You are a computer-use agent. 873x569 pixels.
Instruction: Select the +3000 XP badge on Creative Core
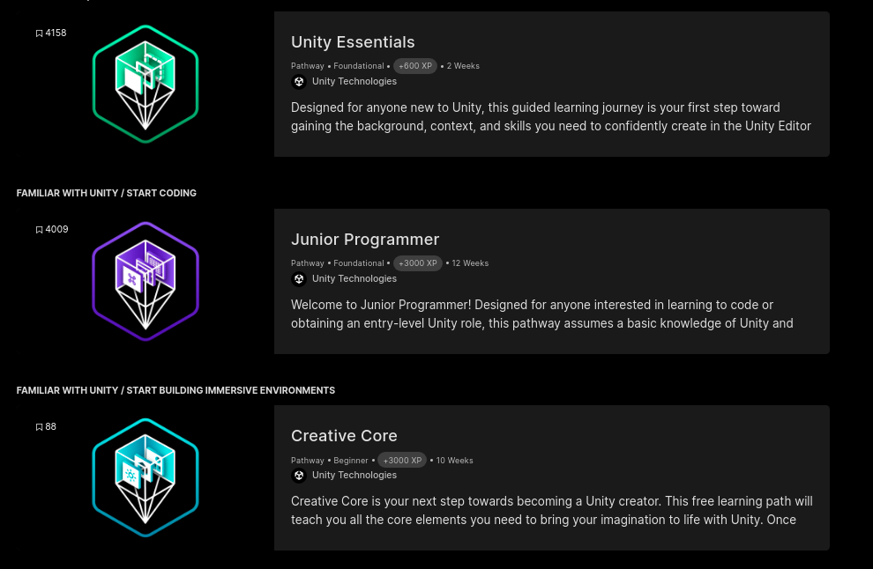click(x=402, y=460)
